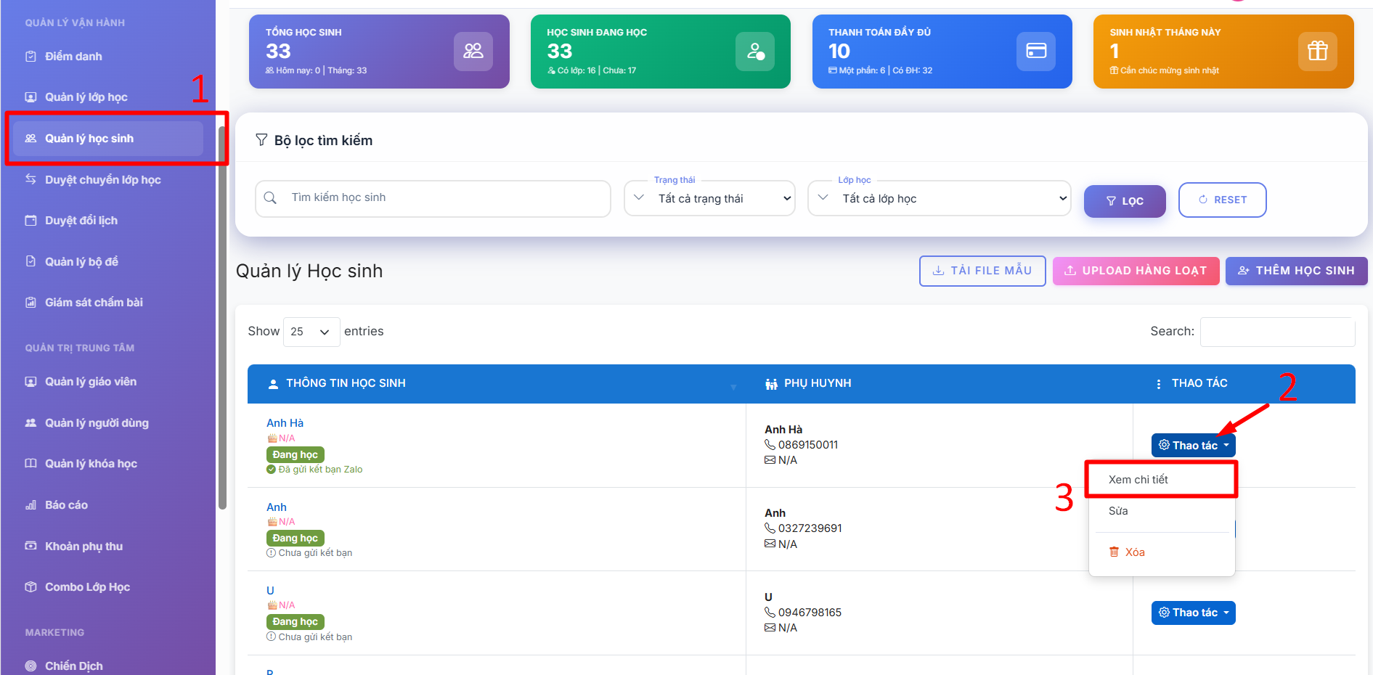Click the RESET button
The image size is (1373, 675).
[x=1222, y=200]
